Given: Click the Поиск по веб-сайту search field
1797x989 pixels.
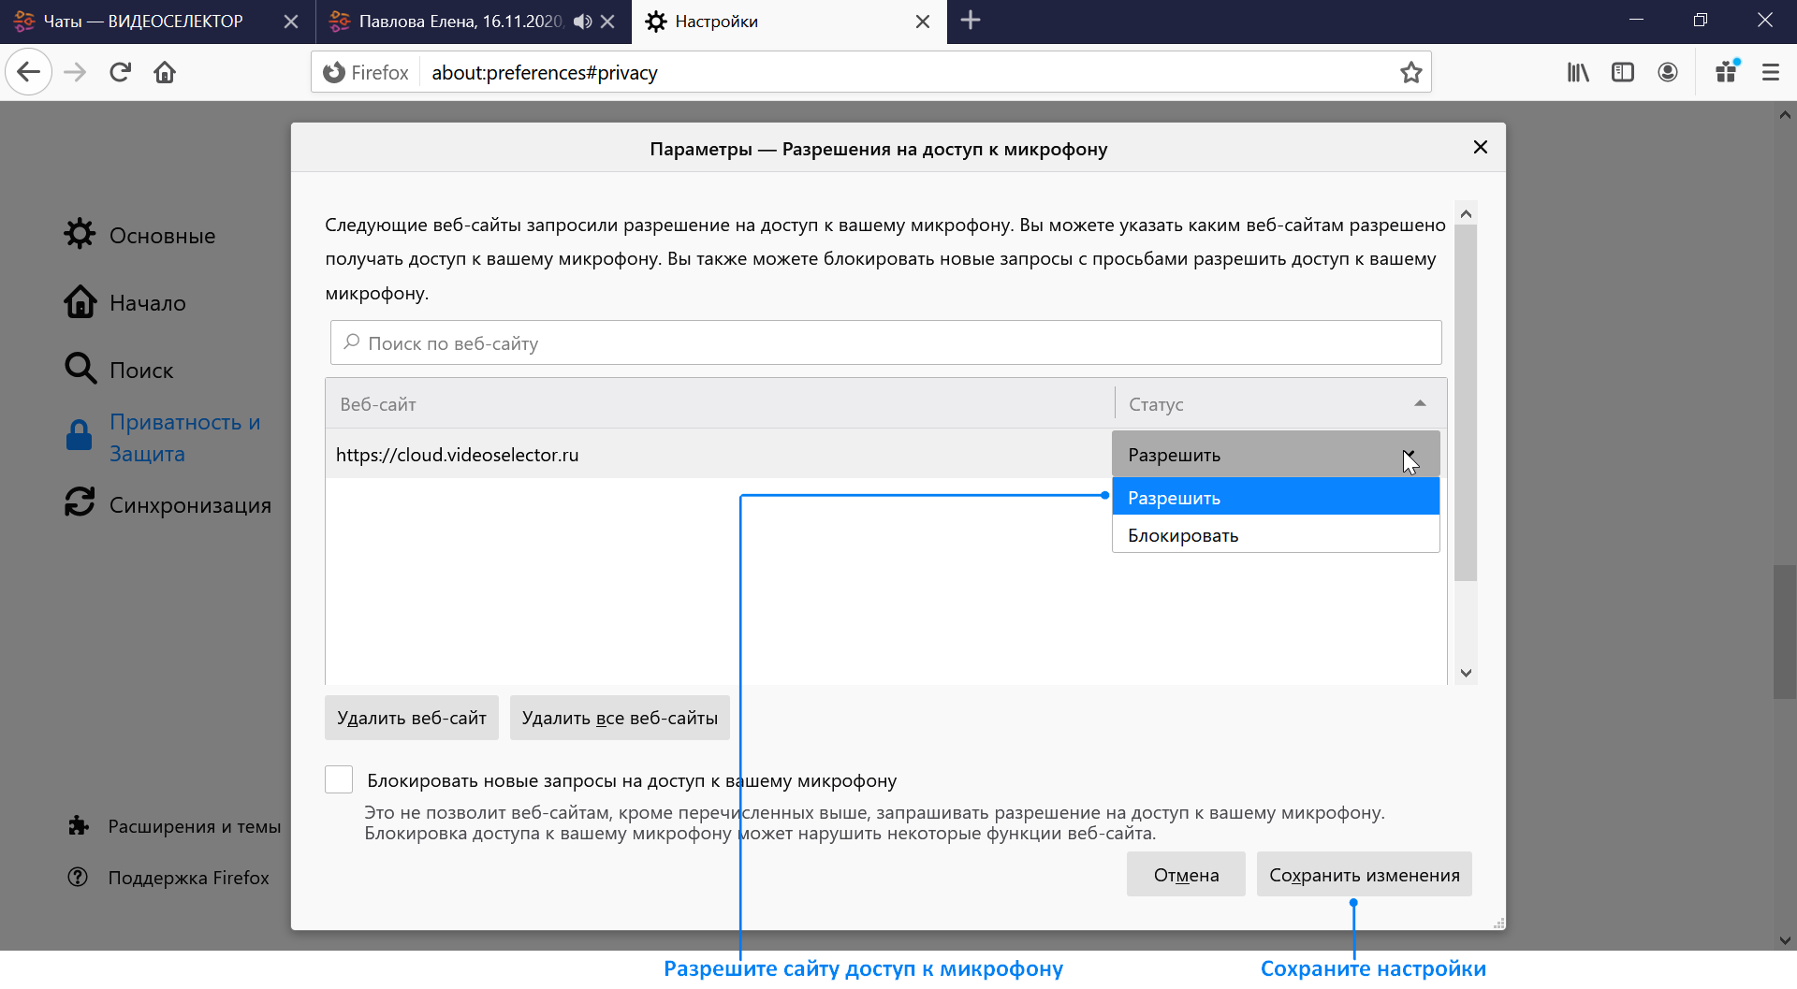Looking at the screenshot, I should pyautogui.click(x=885, y=342).
